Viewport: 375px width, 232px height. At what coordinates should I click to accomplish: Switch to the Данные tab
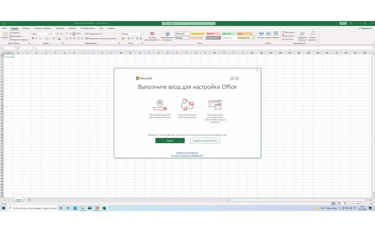point(72,28)
